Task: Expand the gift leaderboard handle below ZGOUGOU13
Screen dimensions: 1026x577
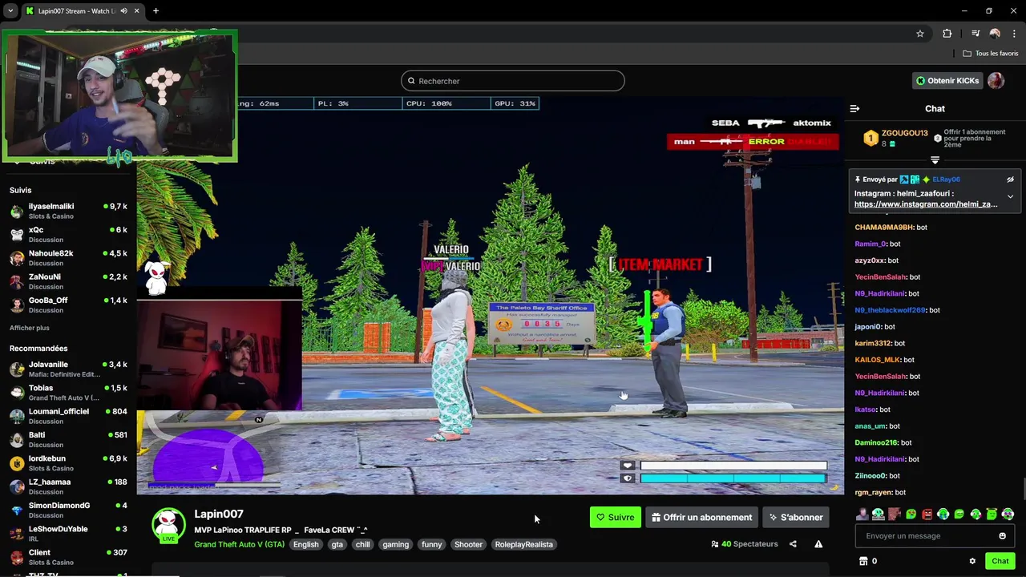Action: click(935, 160)
